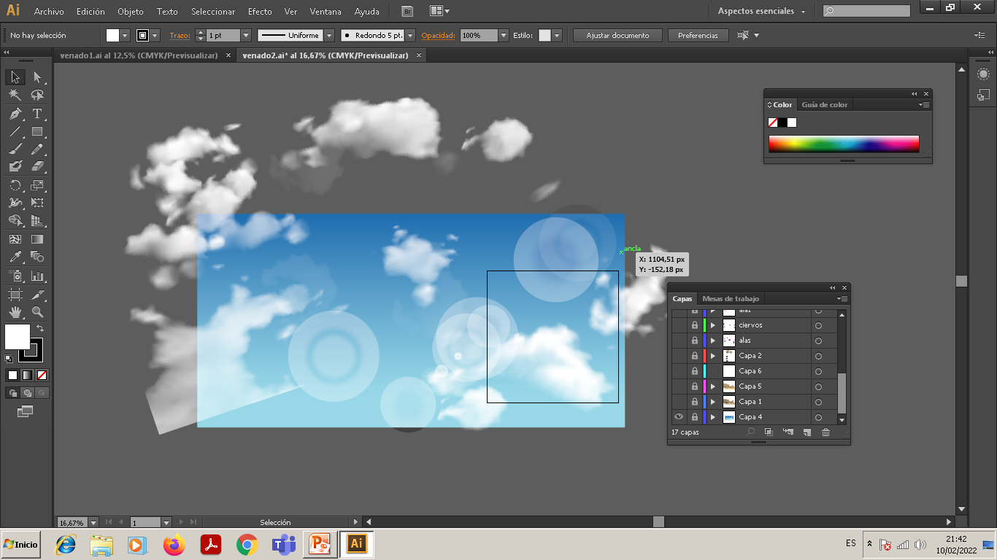Select the Hand tool
The height and width of the screenshot is (560, 997).
point(15,312)
